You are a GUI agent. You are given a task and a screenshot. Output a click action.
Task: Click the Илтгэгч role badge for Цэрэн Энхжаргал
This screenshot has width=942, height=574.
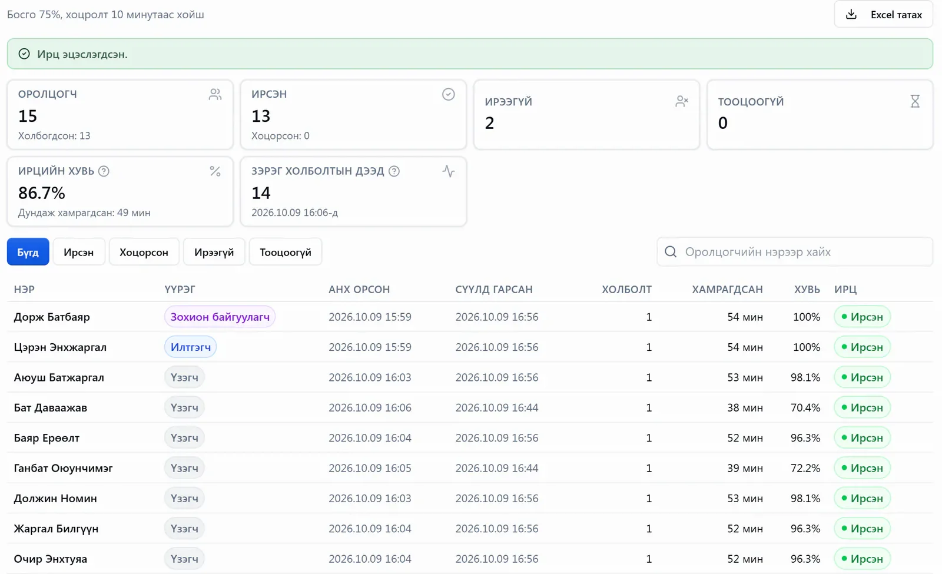(x=190, y=347)
